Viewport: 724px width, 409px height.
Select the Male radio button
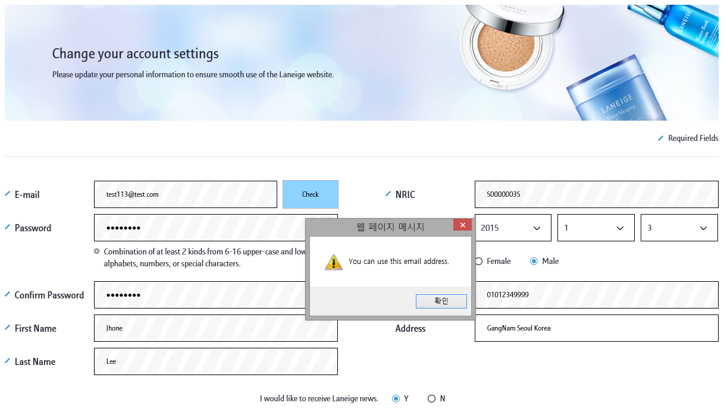(534, 261)
